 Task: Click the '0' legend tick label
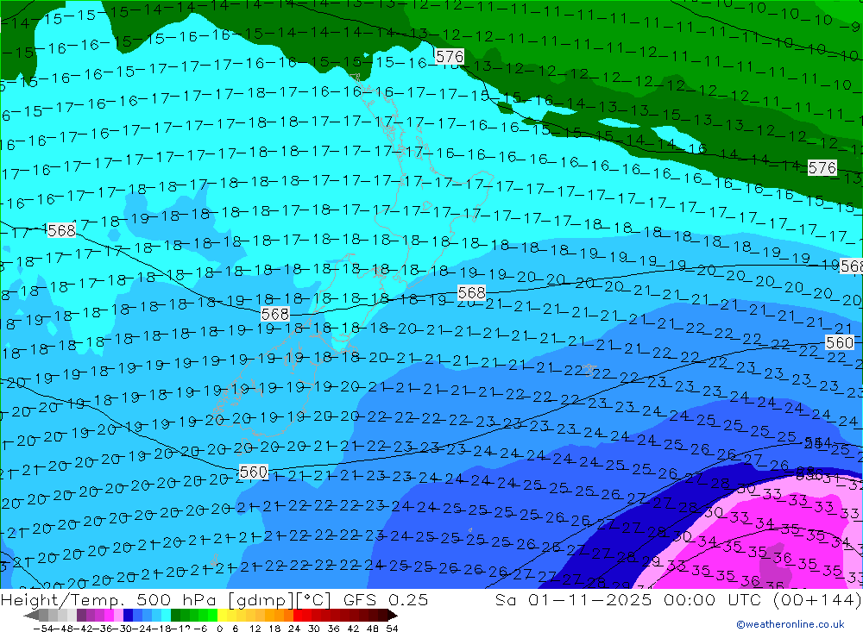click(x=219, y=629)
